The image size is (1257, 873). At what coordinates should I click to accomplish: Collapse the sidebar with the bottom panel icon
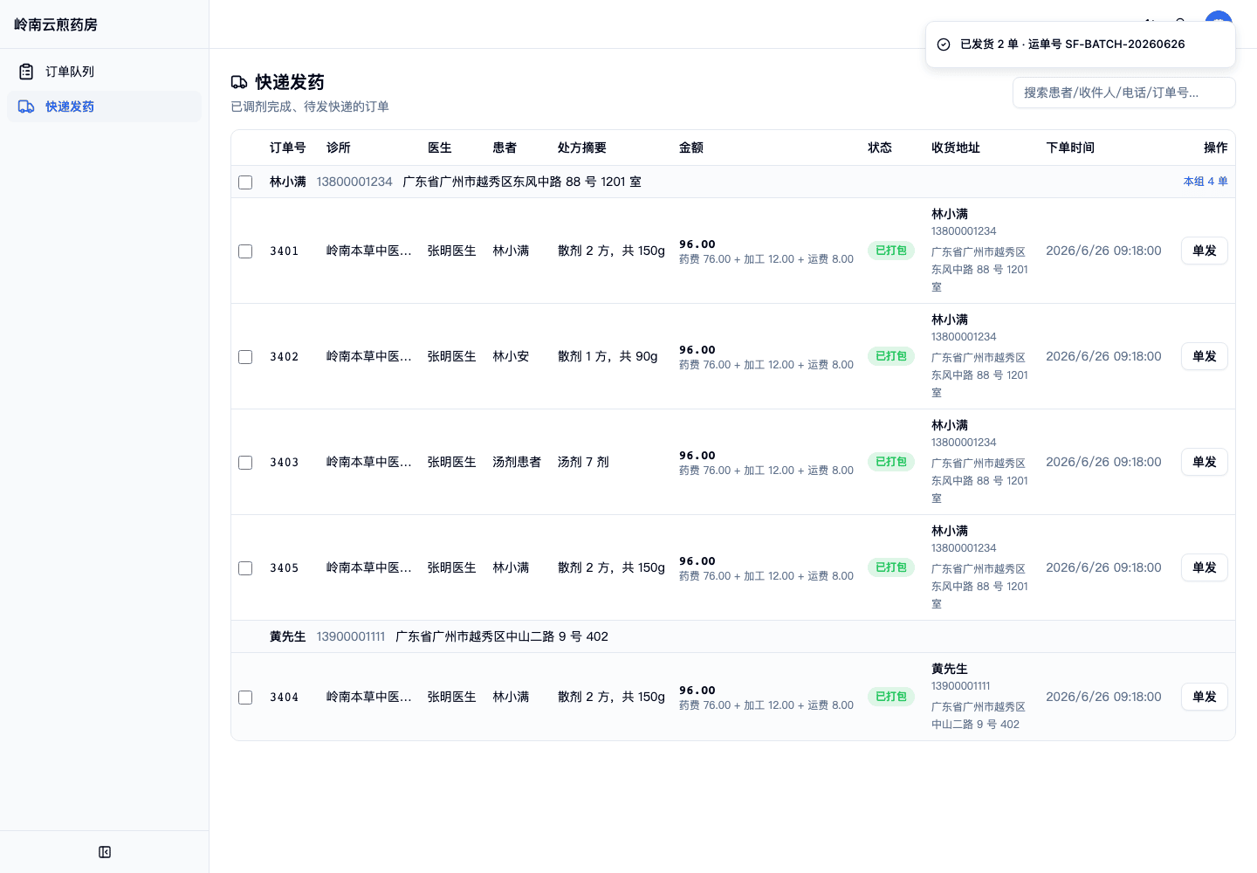[x=105, y=852]
